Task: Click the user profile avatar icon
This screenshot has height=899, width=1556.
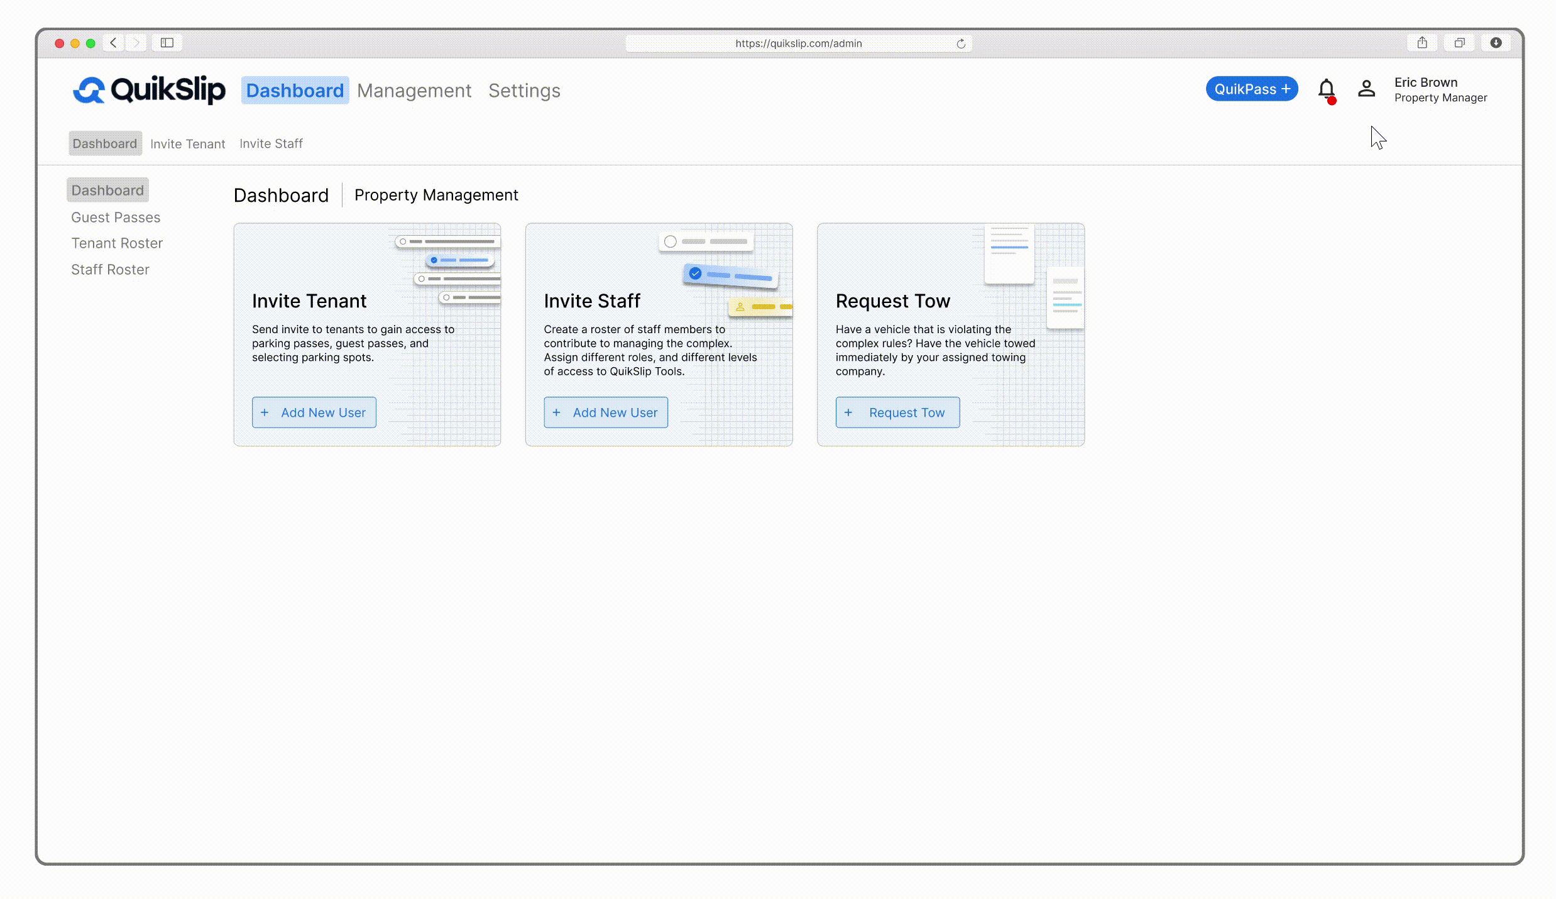Action: [x=1366, y=89]
